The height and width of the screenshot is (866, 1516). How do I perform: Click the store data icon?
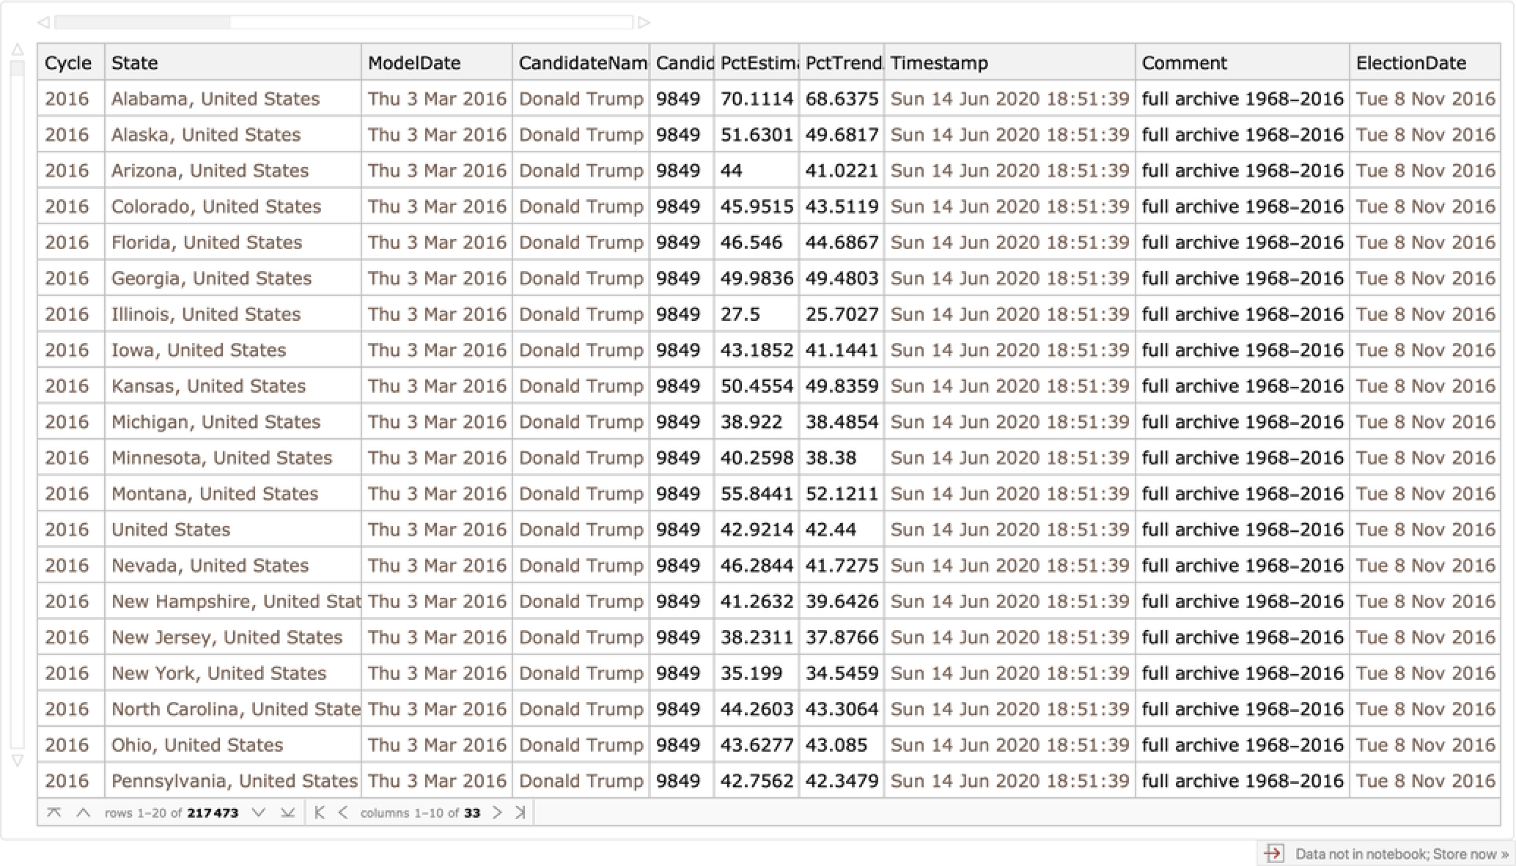point(1273,854)
